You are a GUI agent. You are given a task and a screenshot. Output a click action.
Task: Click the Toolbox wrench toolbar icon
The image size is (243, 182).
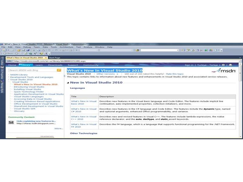(201, 50)
